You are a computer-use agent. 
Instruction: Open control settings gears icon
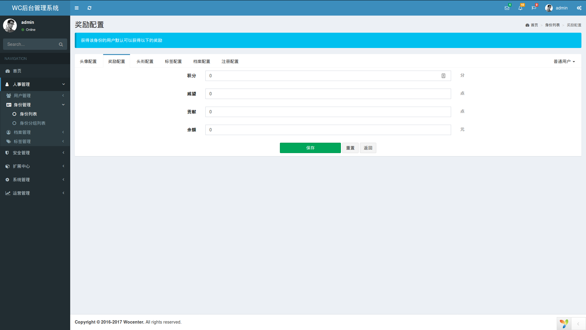tap(579, 8)
